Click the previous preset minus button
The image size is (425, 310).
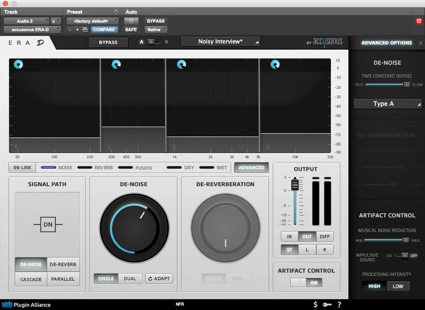69,30
